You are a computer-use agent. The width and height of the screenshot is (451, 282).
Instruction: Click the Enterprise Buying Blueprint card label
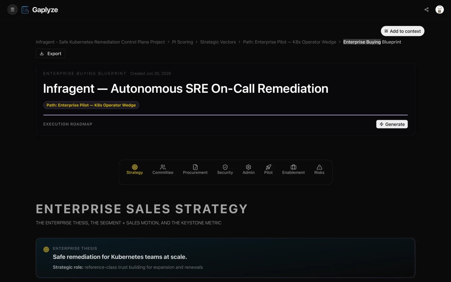coord(85,74)
